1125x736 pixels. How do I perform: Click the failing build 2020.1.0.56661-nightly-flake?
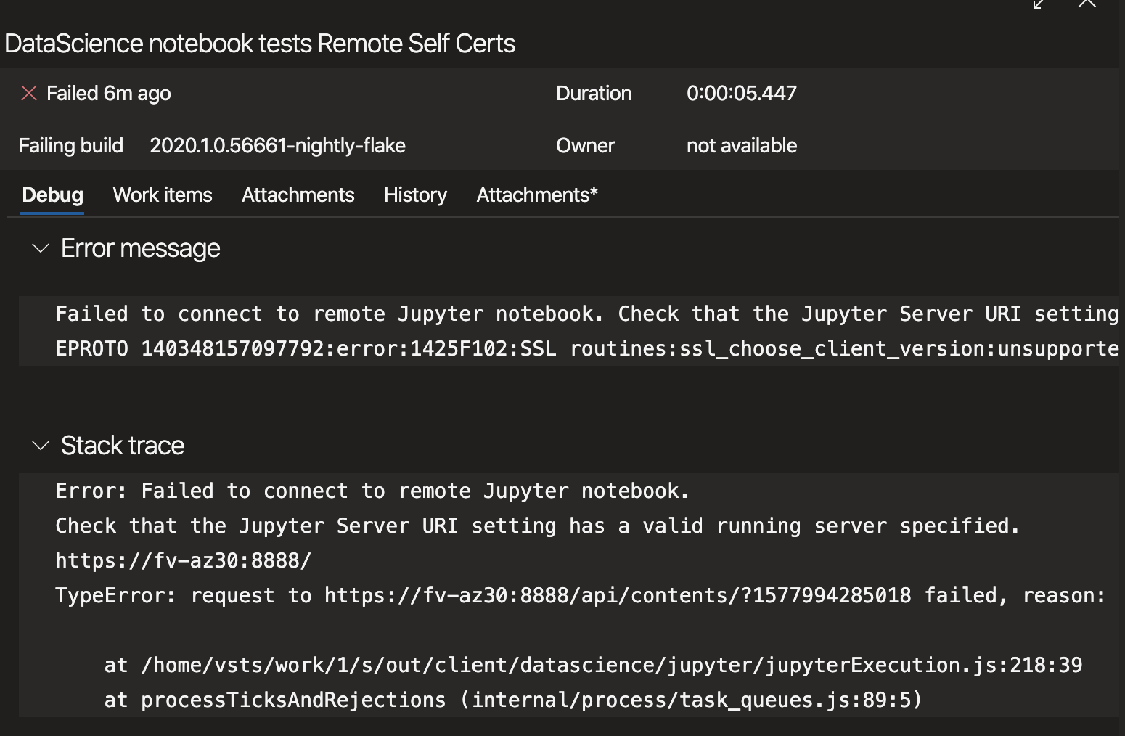[x=278, y=145]
